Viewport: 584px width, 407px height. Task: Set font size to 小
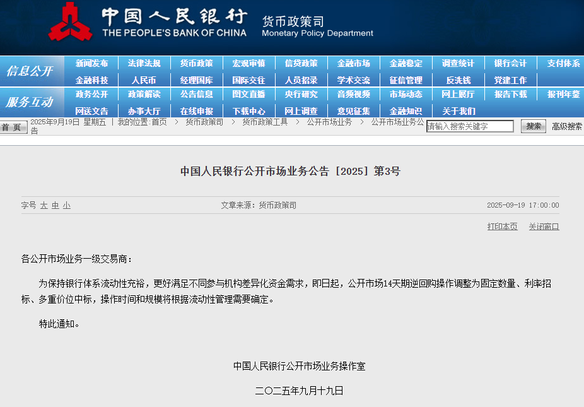point(67,205)
